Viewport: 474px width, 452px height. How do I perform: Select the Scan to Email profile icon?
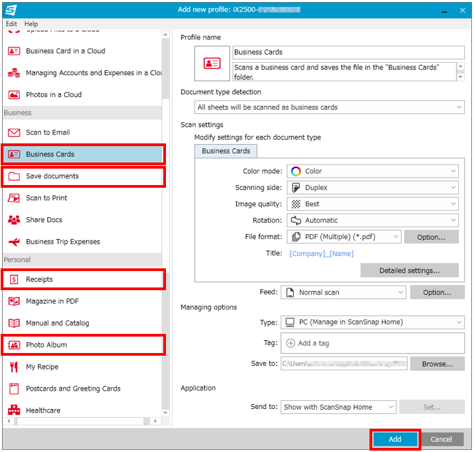pyautogui.click(x=14, y=132)
